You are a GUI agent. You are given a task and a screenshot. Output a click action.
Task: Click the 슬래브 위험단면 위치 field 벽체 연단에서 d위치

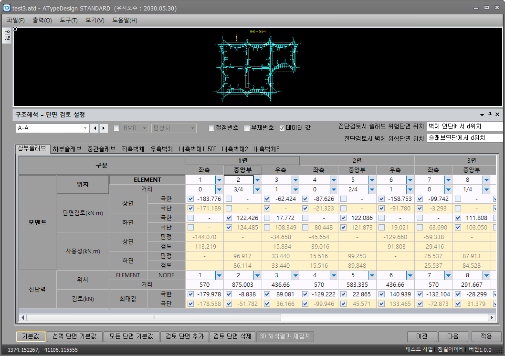coord(465,126)
